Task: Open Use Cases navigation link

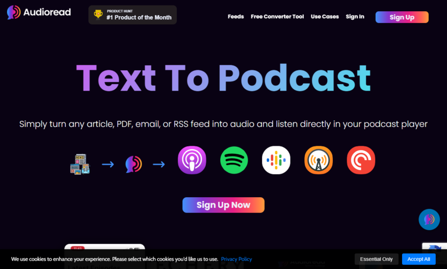Action: point(325,16)
